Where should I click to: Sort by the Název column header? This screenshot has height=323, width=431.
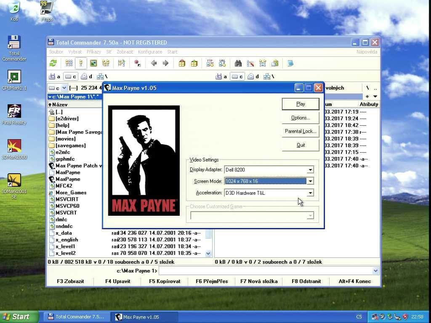click(x=75, y=105)
